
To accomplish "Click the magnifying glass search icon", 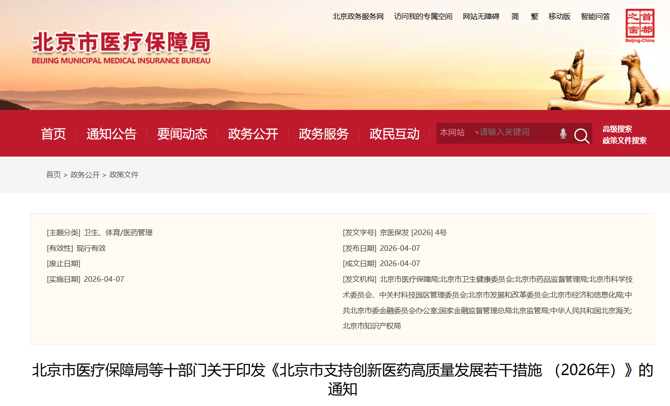I will point(581,135).
